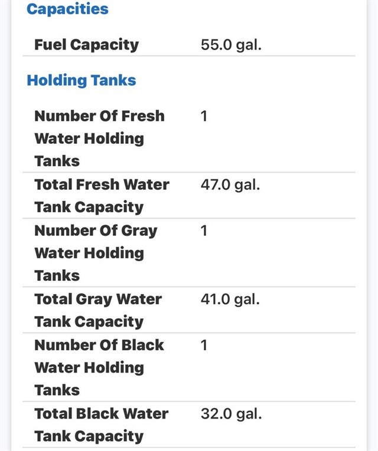
Task: Select the Fuel Capacity label
Action: coord(86,45)
